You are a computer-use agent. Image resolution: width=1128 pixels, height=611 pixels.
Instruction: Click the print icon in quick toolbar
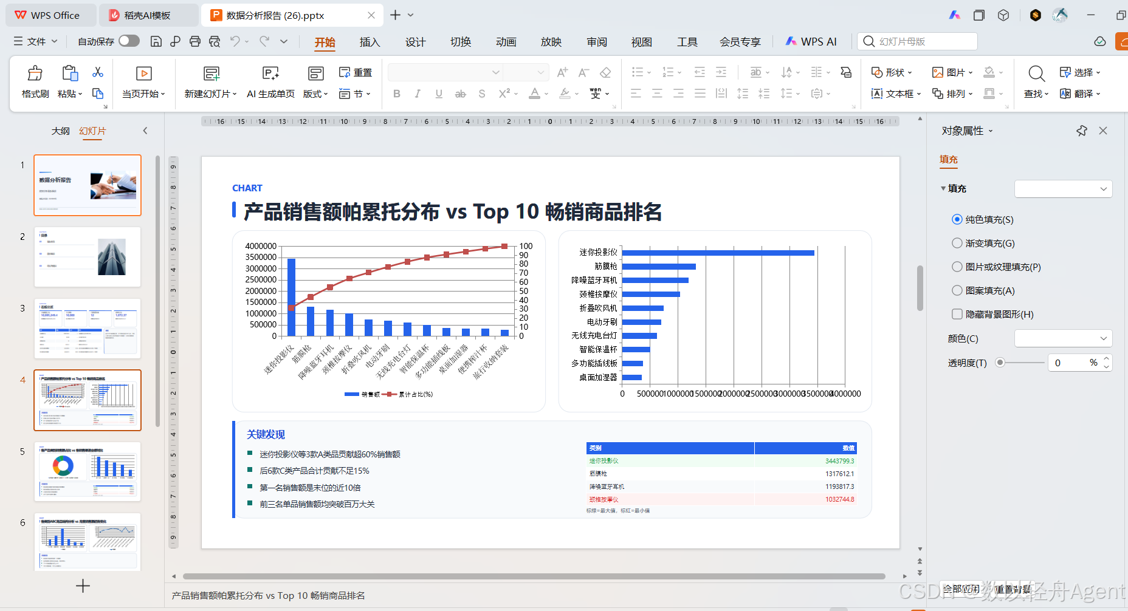195,41
